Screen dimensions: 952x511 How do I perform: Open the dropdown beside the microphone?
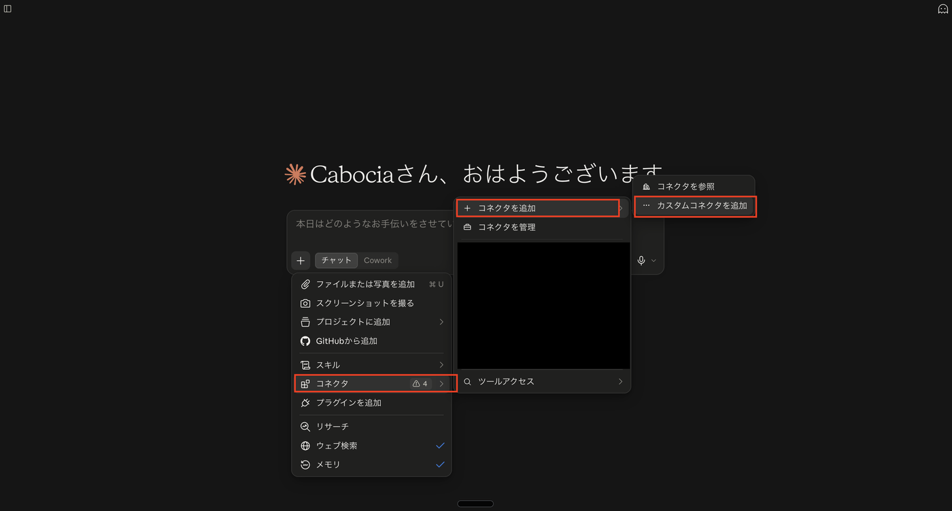(x=654, y=261)
